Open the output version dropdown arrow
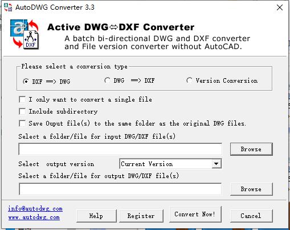The width and height of the screenshot is (290, 230). click(216, 164)
